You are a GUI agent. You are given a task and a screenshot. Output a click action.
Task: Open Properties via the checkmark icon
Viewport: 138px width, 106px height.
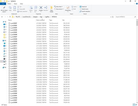68,8
